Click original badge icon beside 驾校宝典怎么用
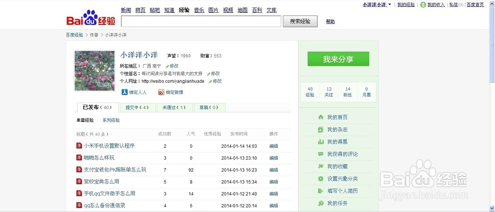Screen dimensions: 495x212 [x=79, y=181]
